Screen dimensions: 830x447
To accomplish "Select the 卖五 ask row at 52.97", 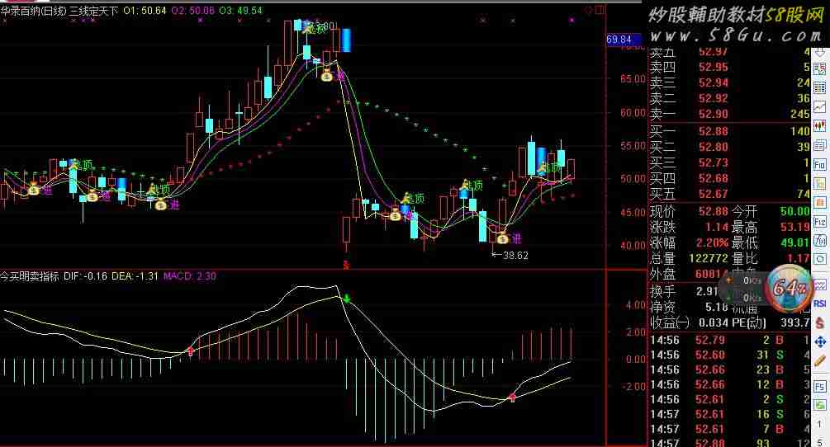I will coord(730,52).
